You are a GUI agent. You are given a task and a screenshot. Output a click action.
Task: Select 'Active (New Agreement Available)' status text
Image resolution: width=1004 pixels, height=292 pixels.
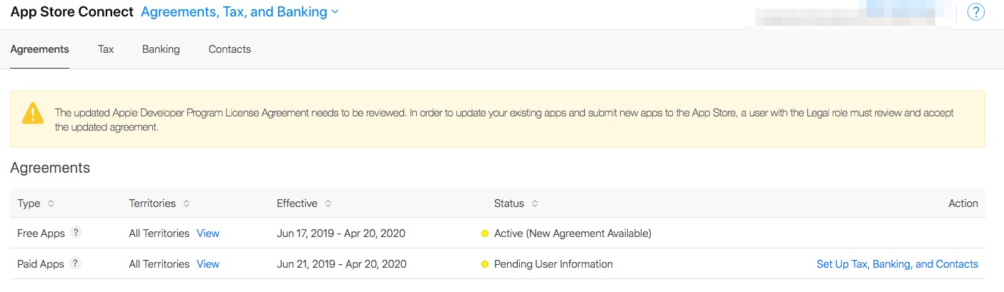(573, 233)
